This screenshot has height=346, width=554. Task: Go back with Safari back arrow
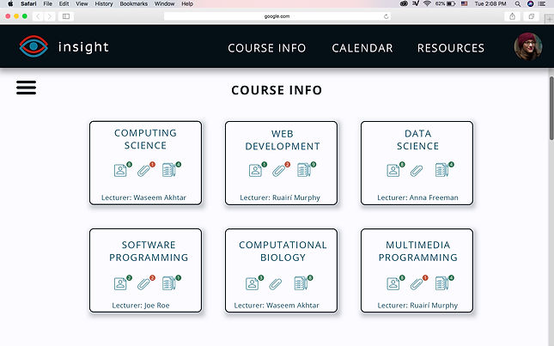[38, 16]
